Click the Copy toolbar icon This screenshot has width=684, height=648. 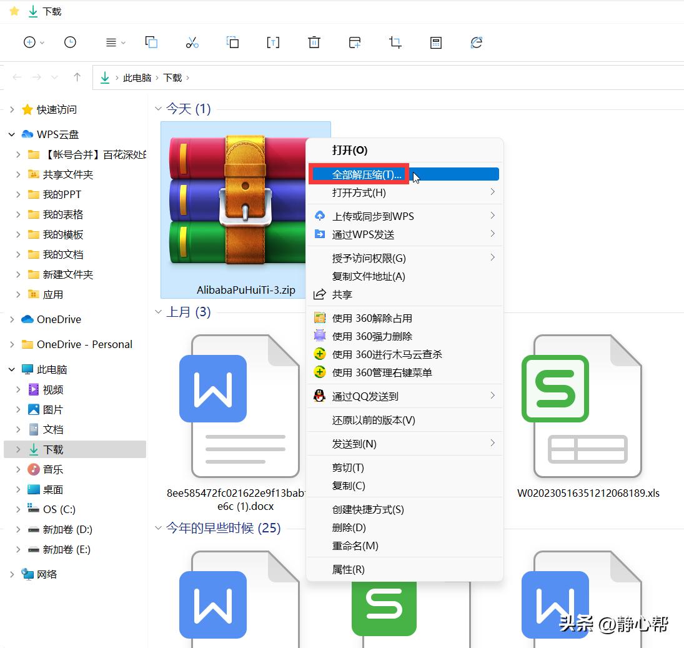pyautogui.click(x=151, y=42)
